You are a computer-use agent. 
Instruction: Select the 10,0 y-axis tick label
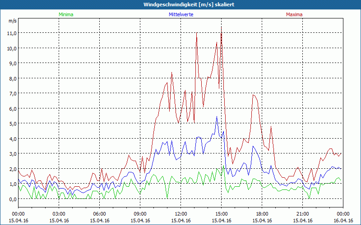pos(11,48)
